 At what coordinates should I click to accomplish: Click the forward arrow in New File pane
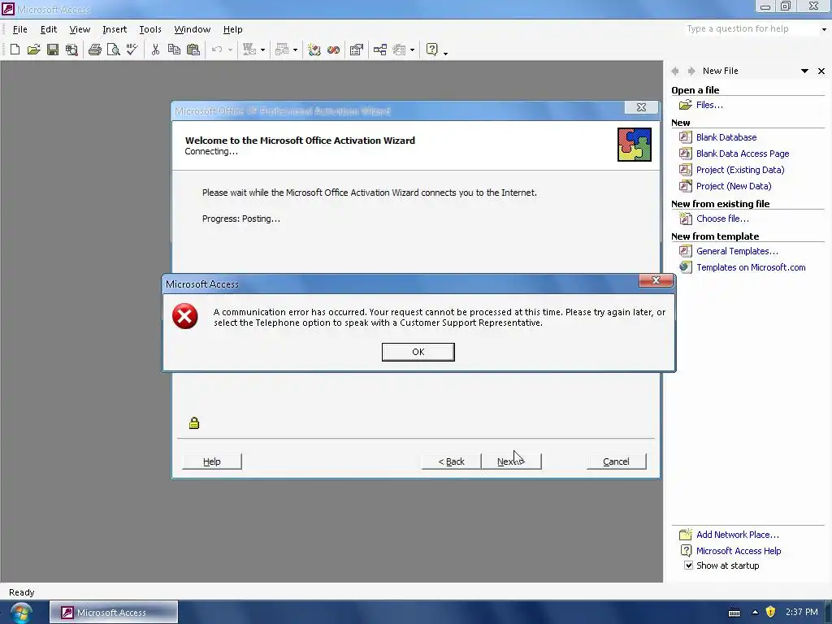tap(691, 71)
